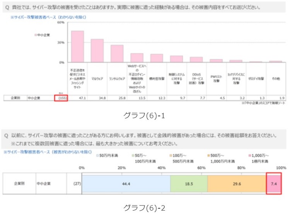Click the green 18.5 bar segment
The image size is (290, 214).
coord(189,184)
